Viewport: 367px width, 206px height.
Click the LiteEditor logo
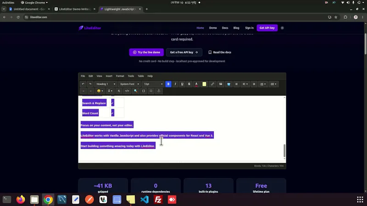pyautogui.click(x=90, y=28)
